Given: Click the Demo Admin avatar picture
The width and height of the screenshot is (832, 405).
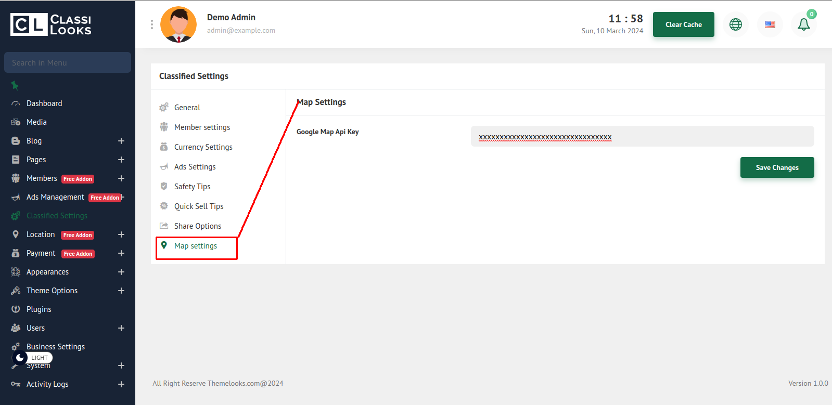Looking at the screenshot, I should point(178,24).
